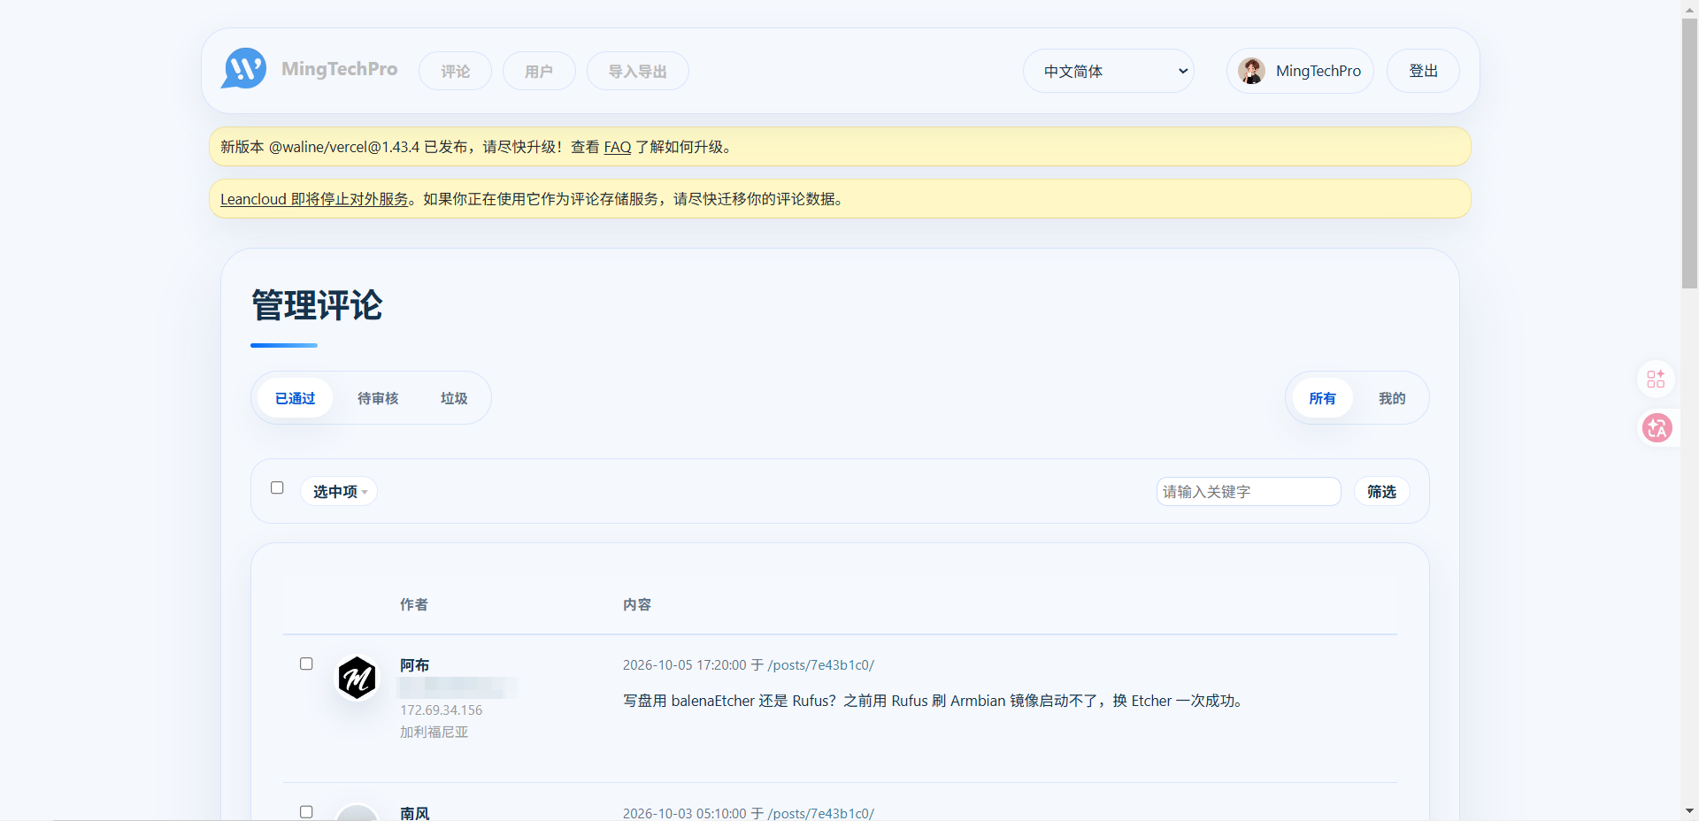1699x821 pixels.
Task: Click the location text 加利福尼亚
Action: tap(434, 732)
